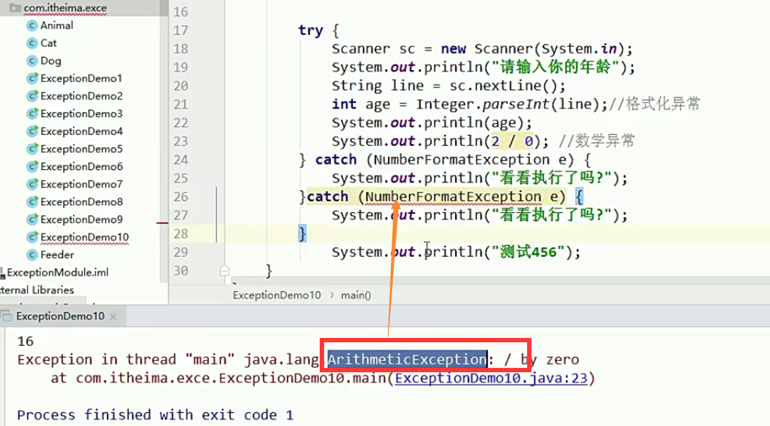Click the ExceptionDemo3 class icon
Viewport: 770px width, 426px height.
(32, 113)
